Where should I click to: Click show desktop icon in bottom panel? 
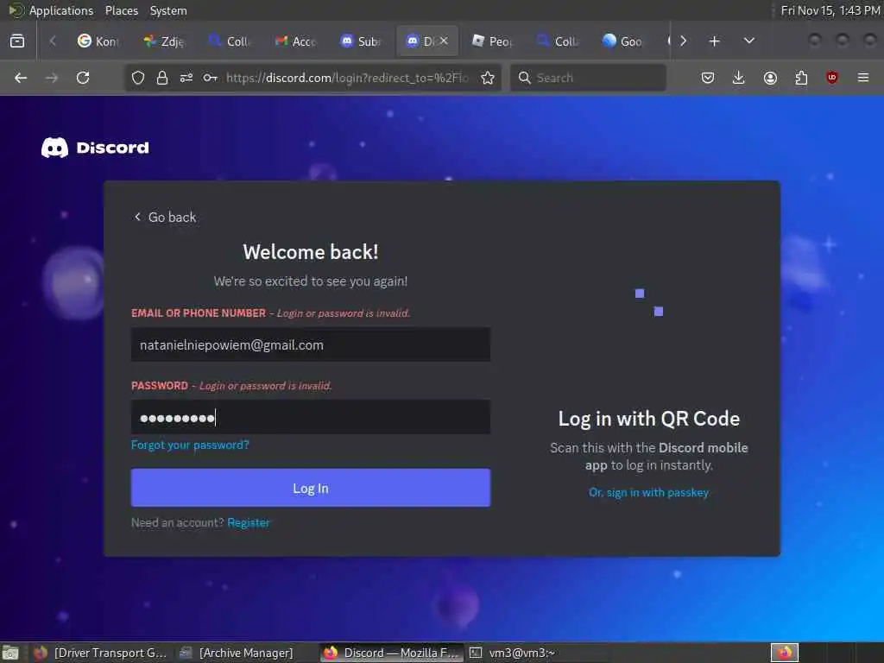[10, 653]
